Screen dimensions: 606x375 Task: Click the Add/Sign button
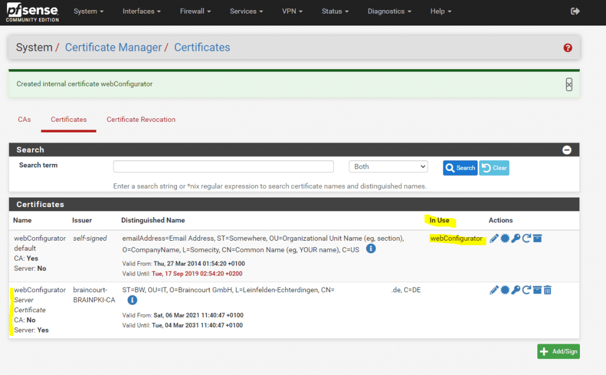[559, 351]
